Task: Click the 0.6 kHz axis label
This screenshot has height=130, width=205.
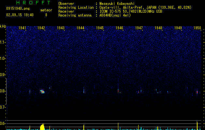Action: click(x=3, y=123)
